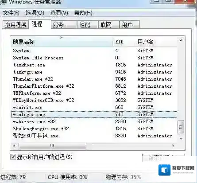Select the WDKeyMonitorCCB.exe *32 process

94,100
